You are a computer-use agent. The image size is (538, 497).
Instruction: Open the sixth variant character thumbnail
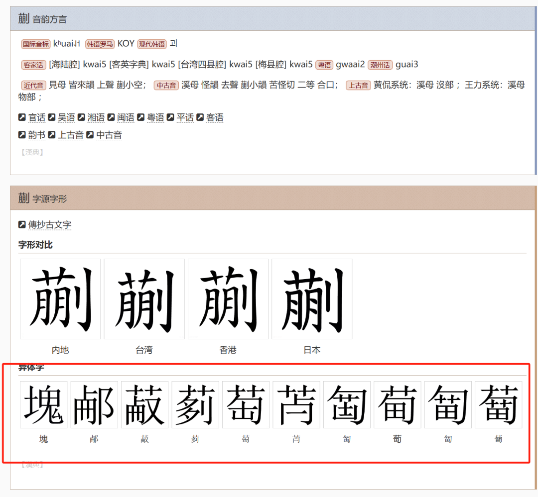click(296, 404)
